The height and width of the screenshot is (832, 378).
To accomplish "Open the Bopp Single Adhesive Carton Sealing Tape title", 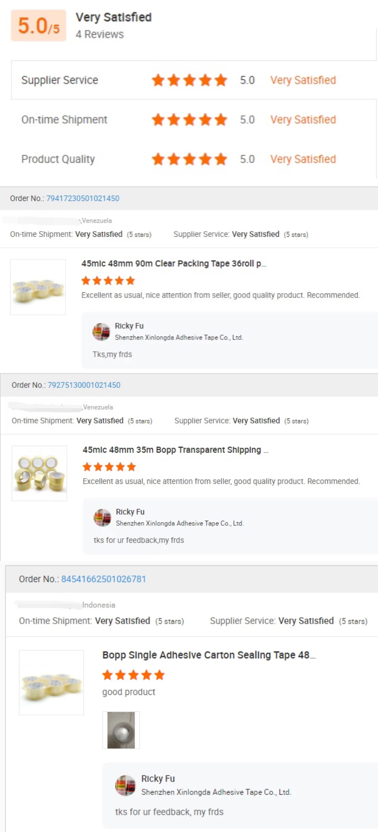I will tap(208, 655).
